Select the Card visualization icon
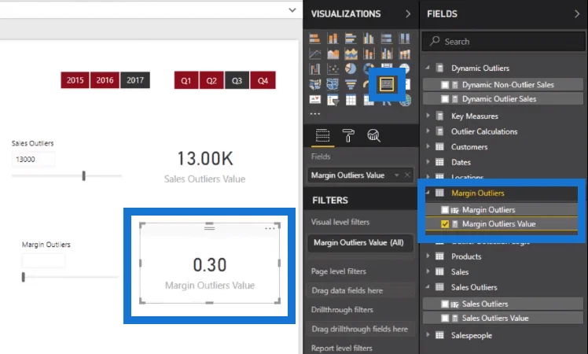Image resolution: width=588 pixels, height=354 pixels. 387,84
